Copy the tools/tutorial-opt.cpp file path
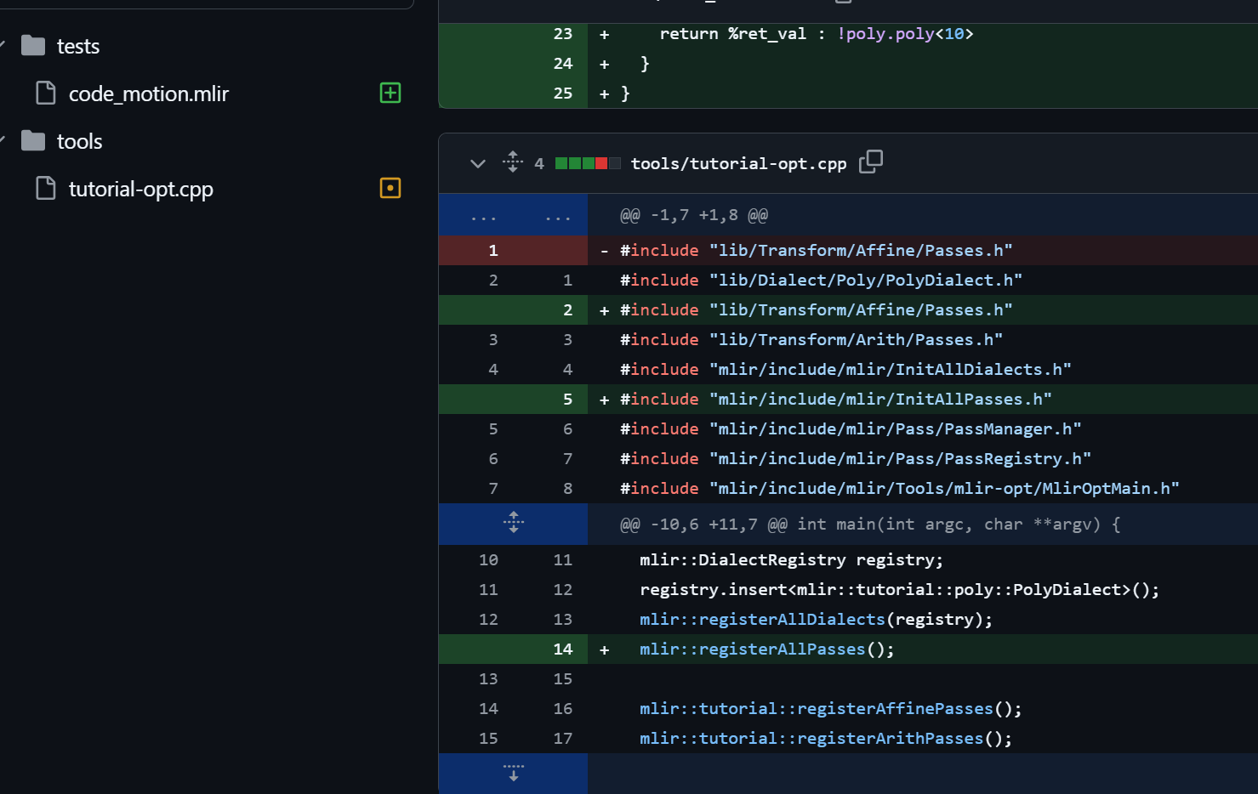The image size is (1258, 794). [871, 162]
